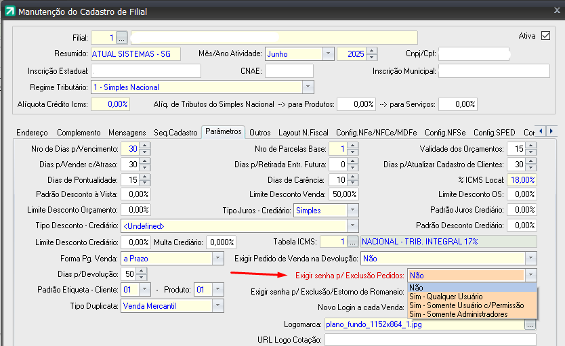Collapse Exigir senha p/ Exclusão Pedidos dropdown
This screenshot has height=346, width=565.
pos(530,275)
